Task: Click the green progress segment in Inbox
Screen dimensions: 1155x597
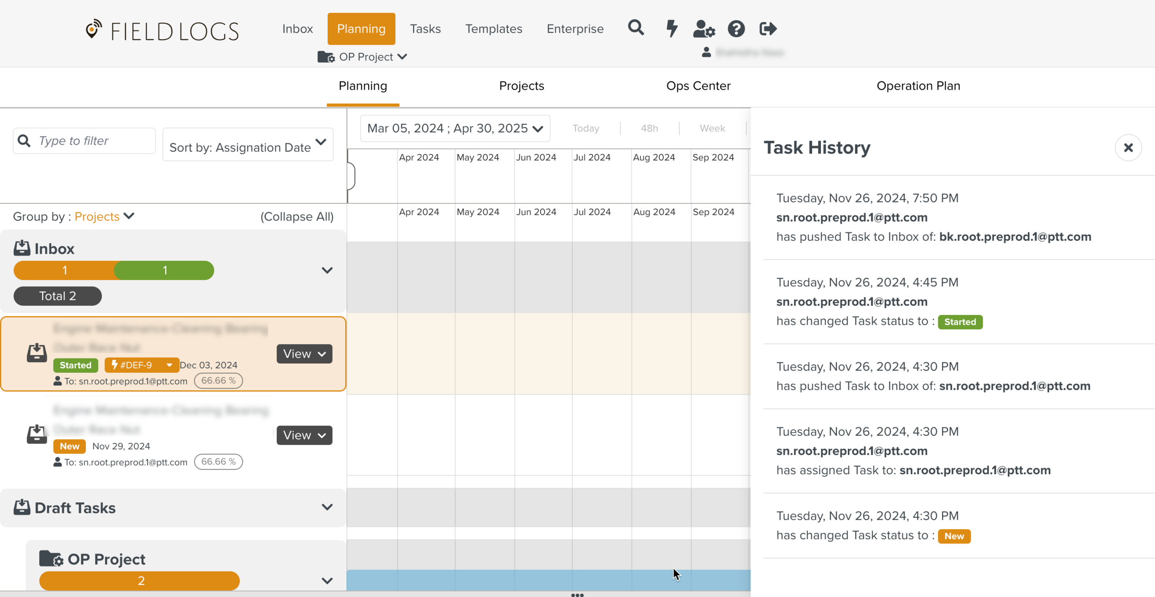Action: tap(164, 270)
